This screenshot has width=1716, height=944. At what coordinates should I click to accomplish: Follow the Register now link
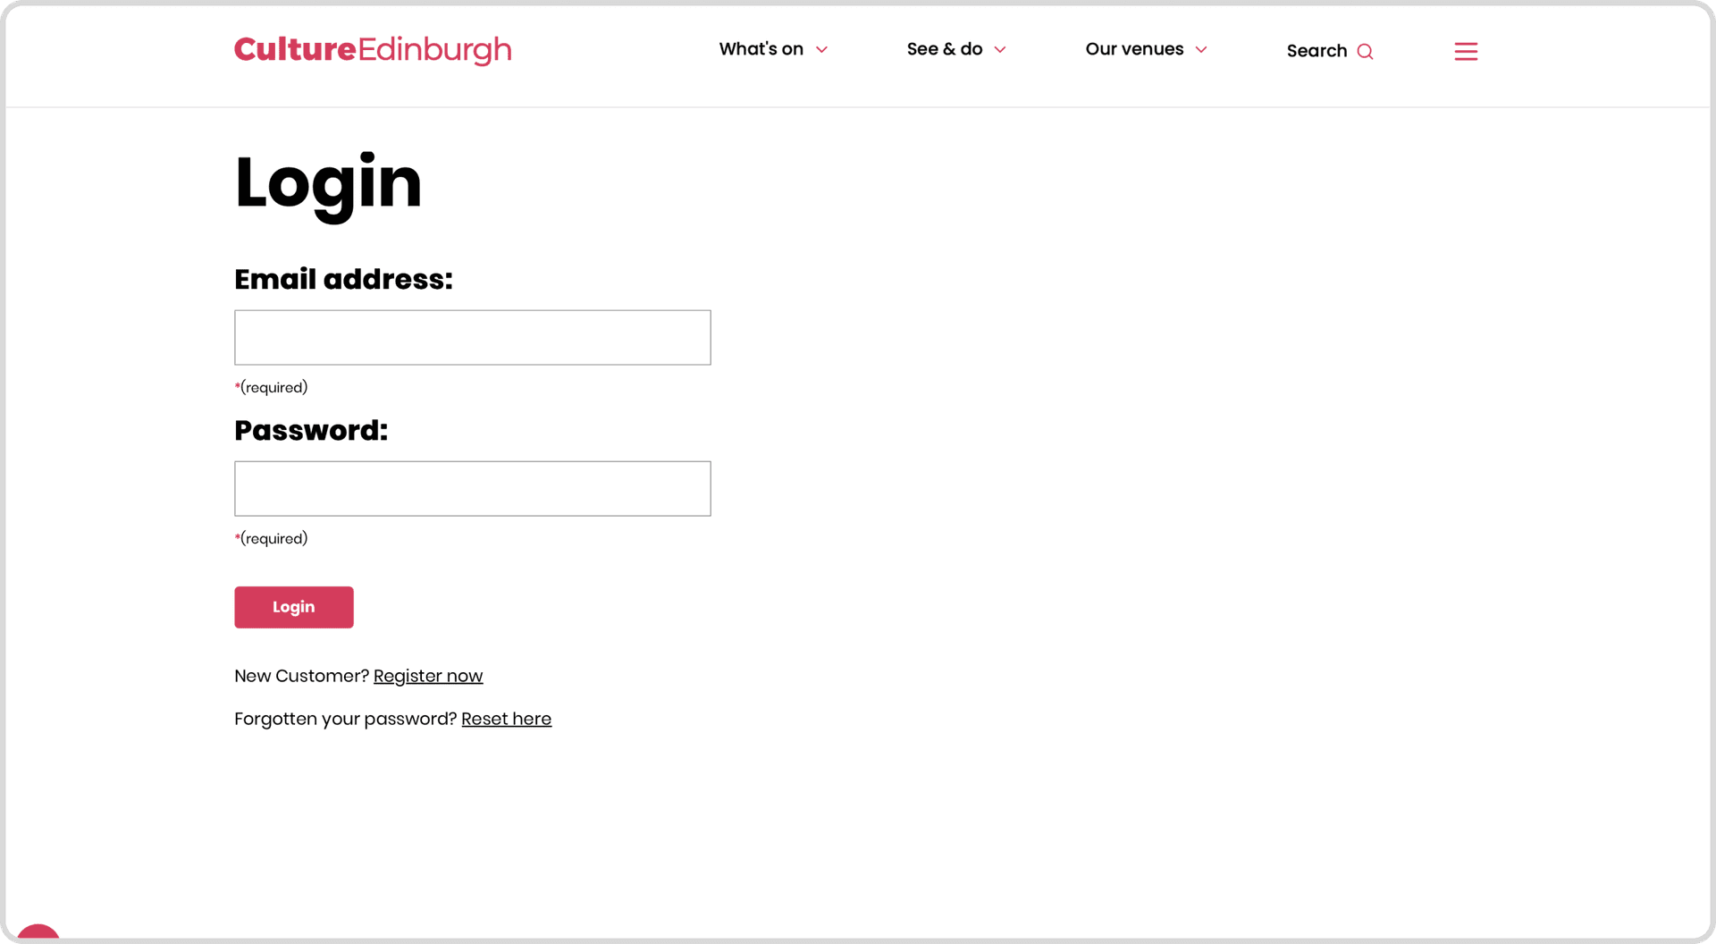tap(427, 676)
